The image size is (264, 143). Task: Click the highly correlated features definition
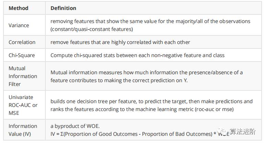(x=120, y=42)
